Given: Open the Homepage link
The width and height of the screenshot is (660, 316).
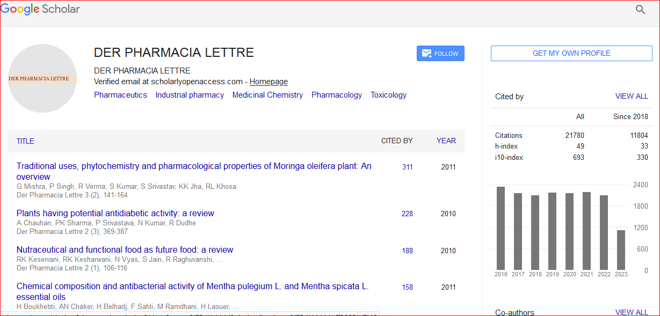Looking at the screenshot, I should 269,82.
